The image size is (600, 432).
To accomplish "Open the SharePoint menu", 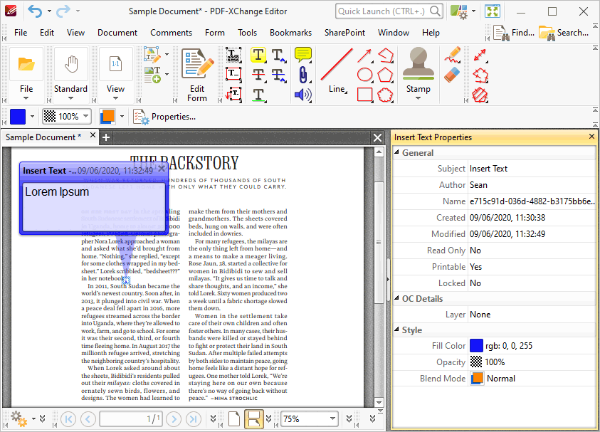I will (x=344, y=33).
